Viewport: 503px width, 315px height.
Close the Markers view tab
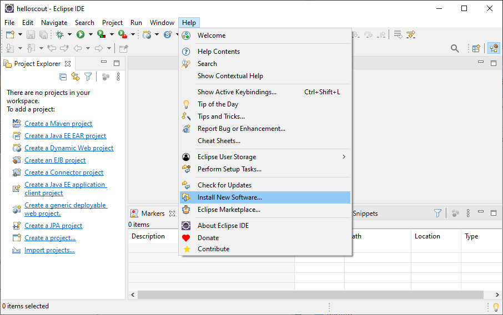pos(172,214)
